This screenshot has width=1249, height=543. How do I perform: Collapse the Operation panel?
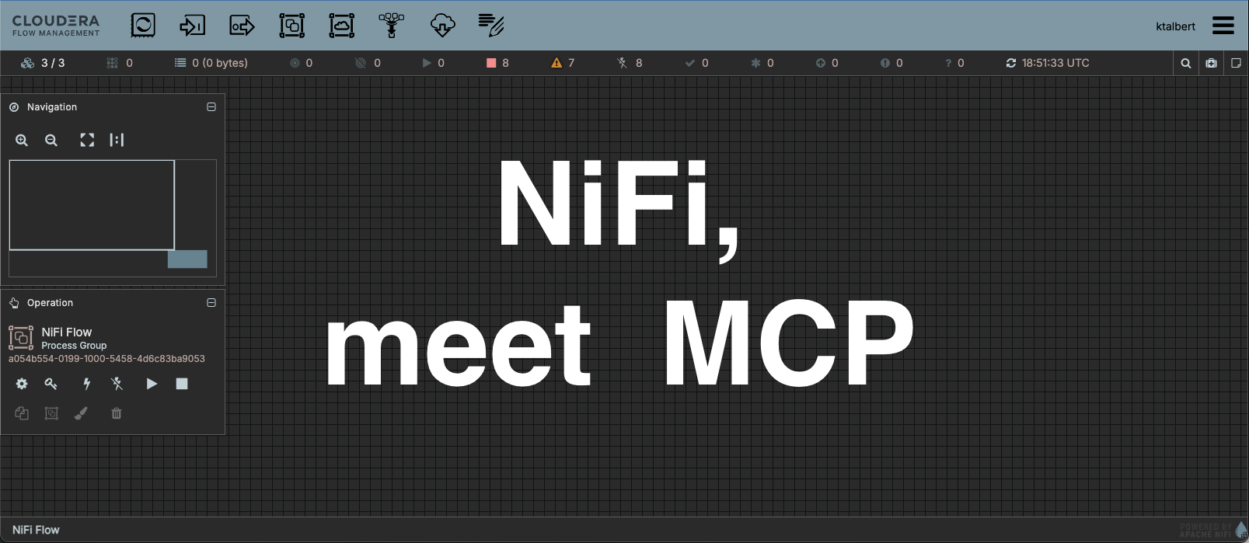[x=211, y=303]
